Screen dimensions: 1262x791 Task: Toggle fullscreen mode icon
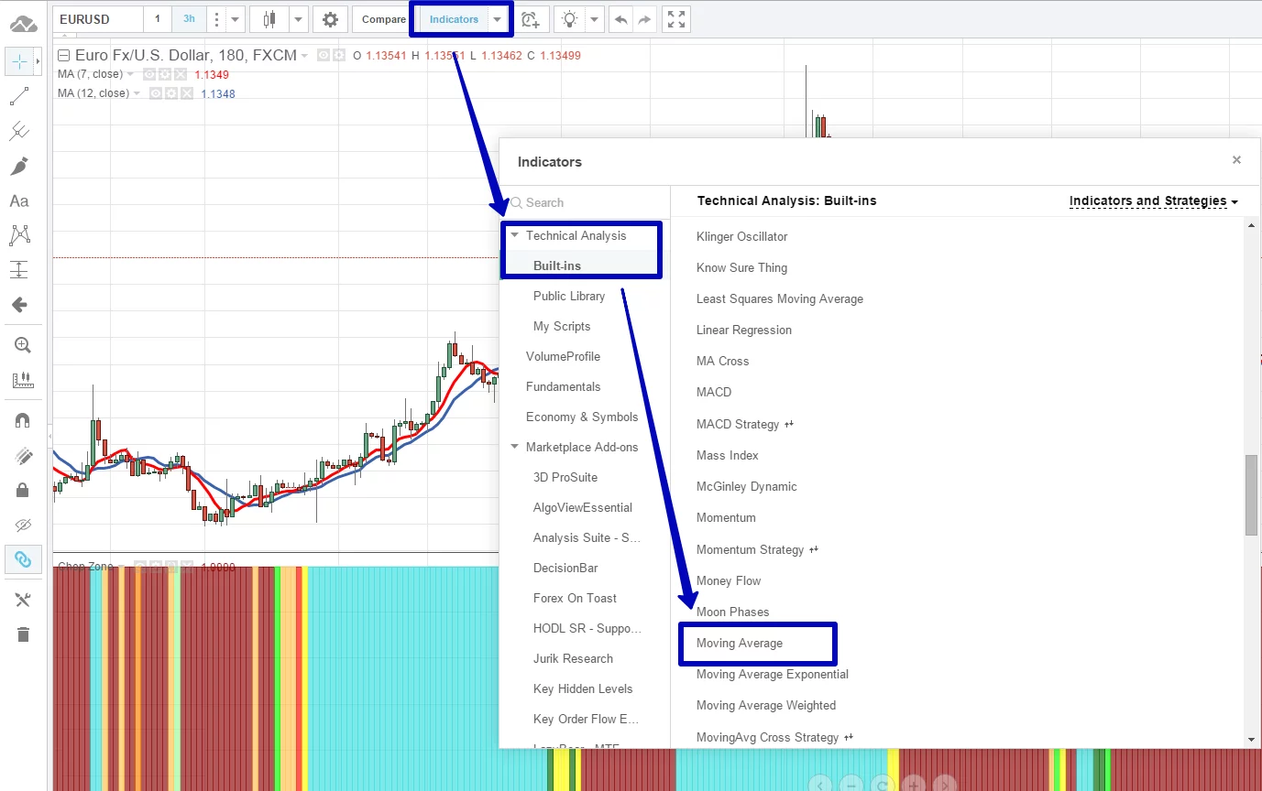point(675,19)
